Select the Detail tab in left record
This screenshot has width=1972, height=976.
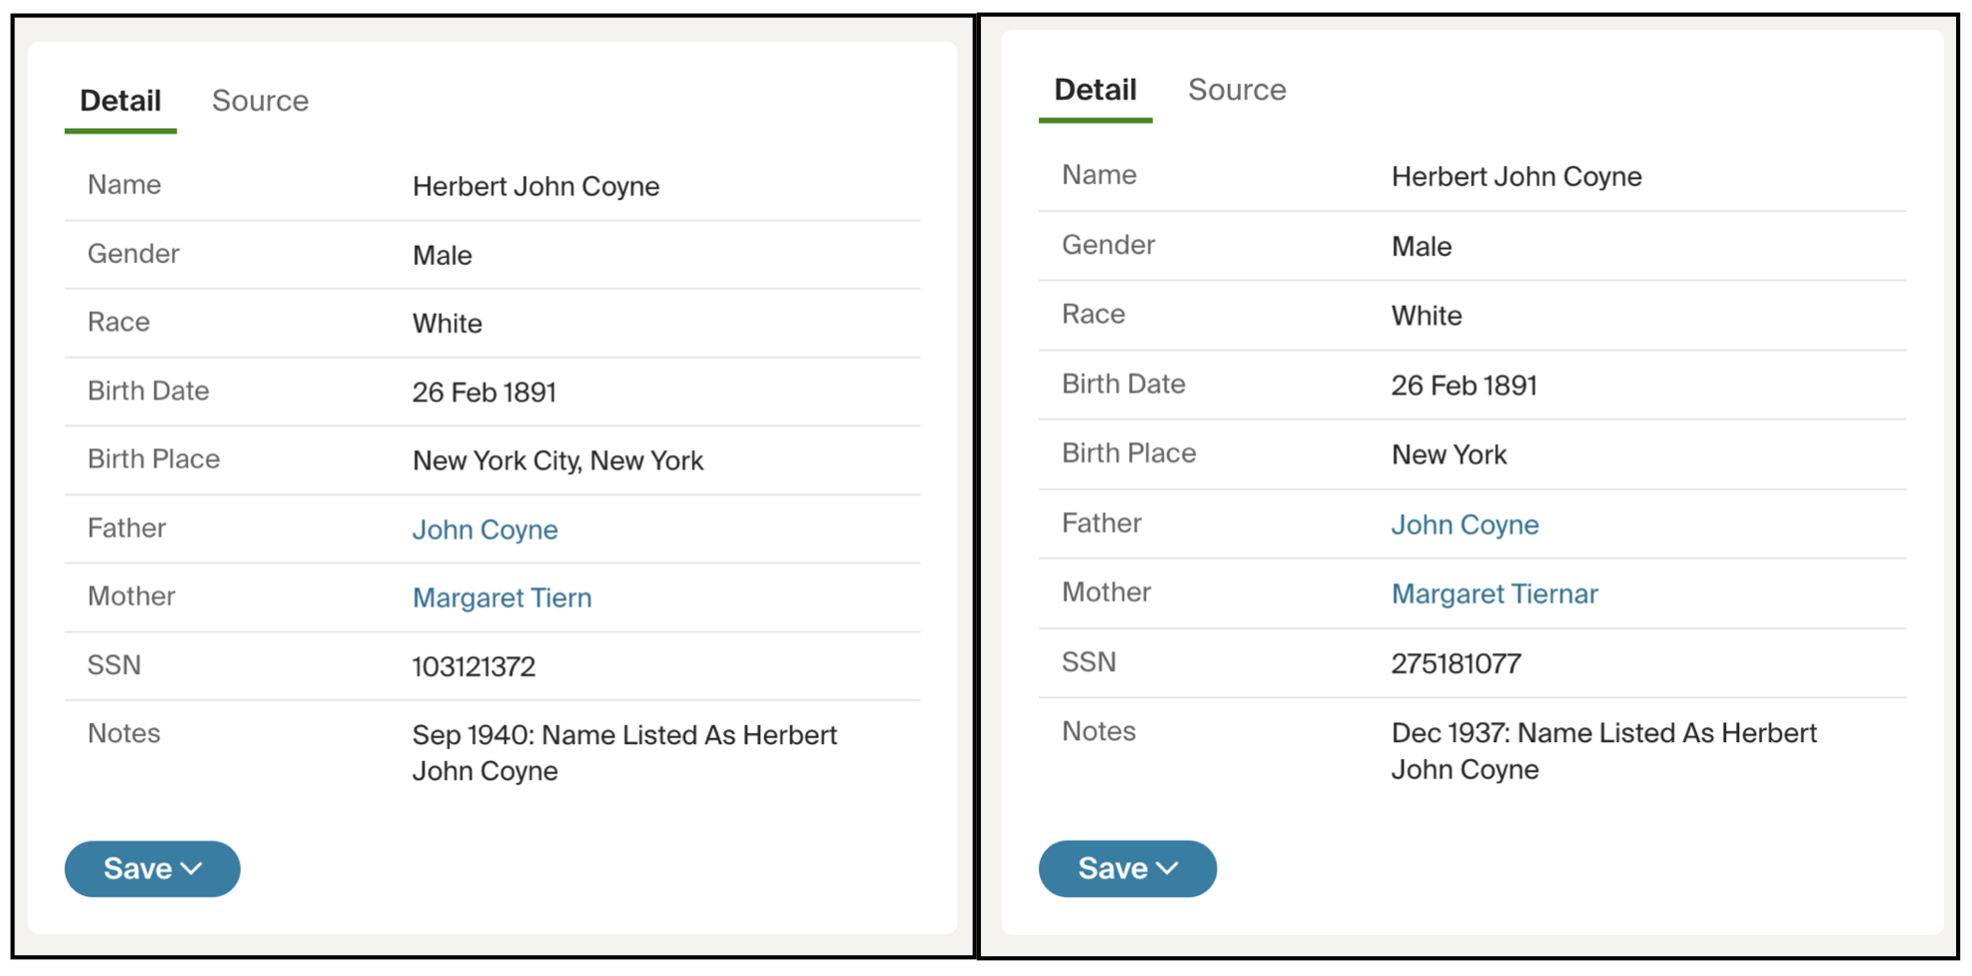[121, 101]
